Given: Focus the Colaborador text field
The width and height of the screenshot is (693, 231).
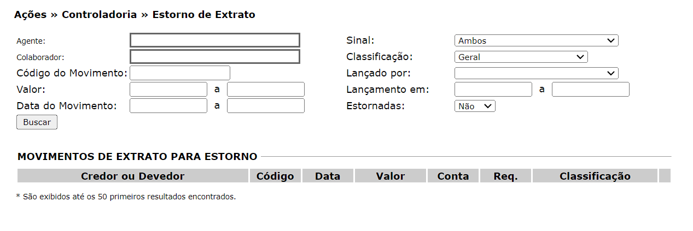Looking at the screenshot, I should 214,57.
